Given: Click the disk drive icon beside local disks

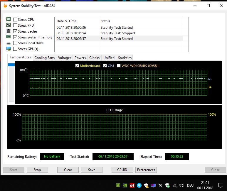Looking at the screenshot, I should pyautogui.click(x=9, y=43).
